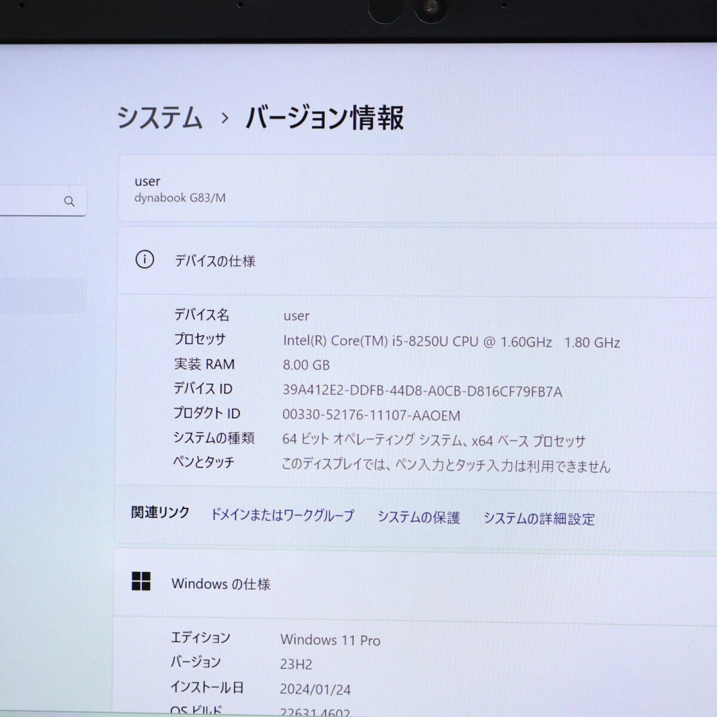
Task: Select processor value Intel(R) Core(TM) i5-8250U
Action: tap(452, 342)
